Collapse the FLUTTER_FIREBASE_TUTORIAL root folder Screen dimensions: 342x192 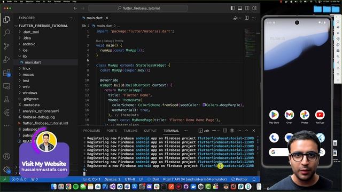pos(43,26)
